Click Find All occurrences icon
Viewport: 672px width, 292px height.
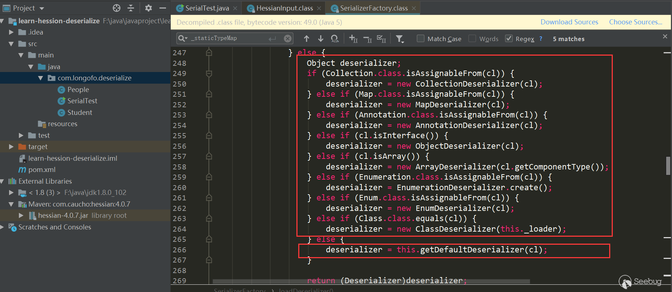(x=335, y=39)
